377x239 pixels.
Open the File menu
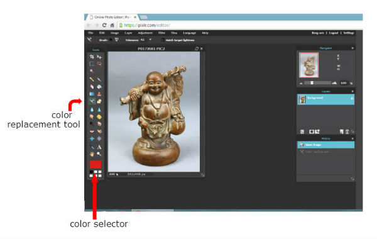click(x=90, y=33)
